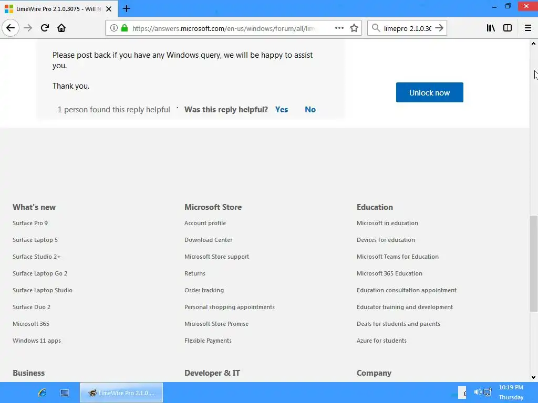Open the Firefox hamburger menu
The image size is (538, 403).
coord(527,28)
